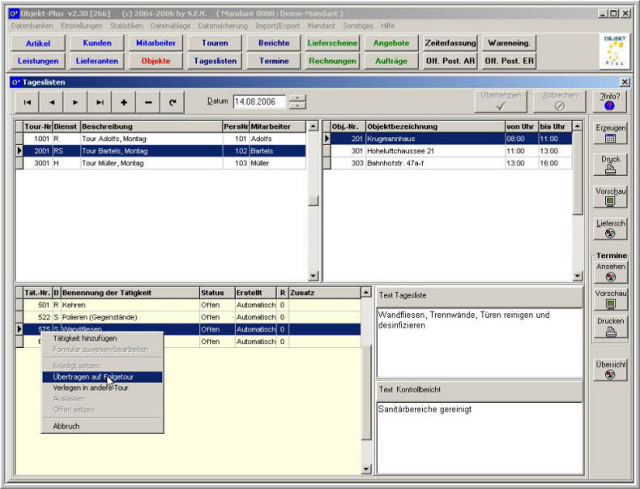
Task: Open the Statistiken menu
Action: coord(126,26)
